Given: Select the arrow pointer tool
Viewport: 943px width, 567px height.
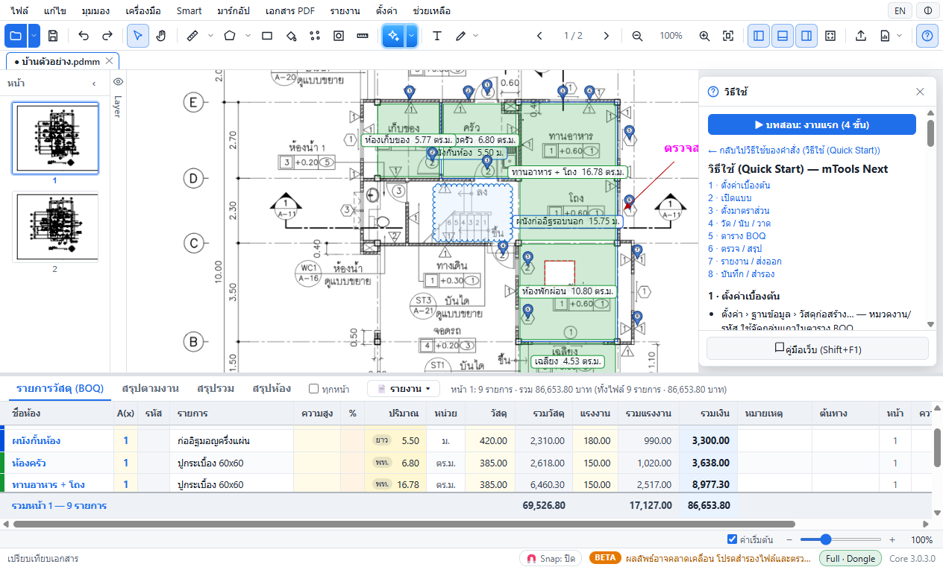Looking at the screenshot, I should click(138, 36).
